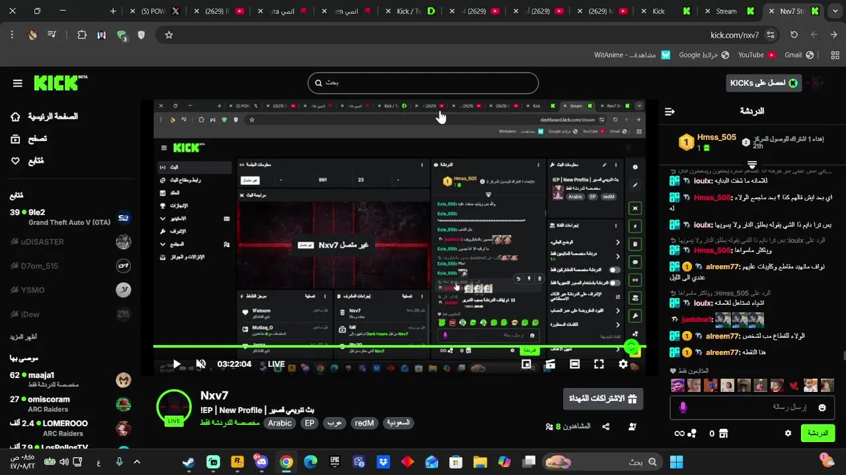Open the iDew channel in the sidebar
The height and width of the screenshot is (475, 846).
click(70, 315)
